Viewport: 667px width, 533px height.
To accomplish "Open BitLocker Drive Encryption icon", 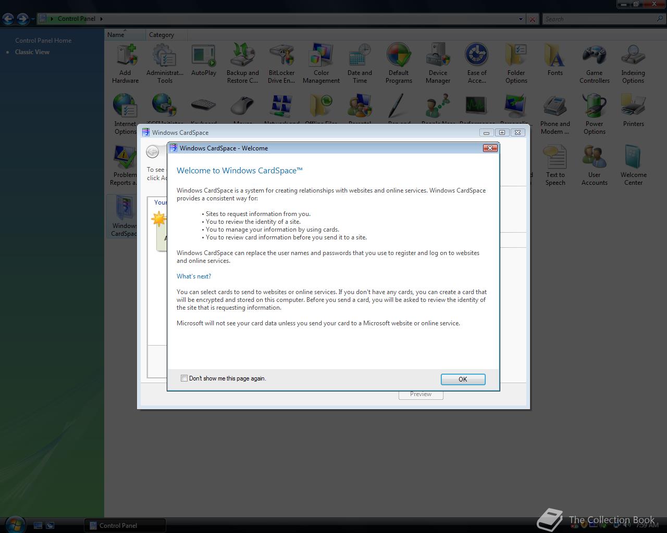I will (281, 64).
